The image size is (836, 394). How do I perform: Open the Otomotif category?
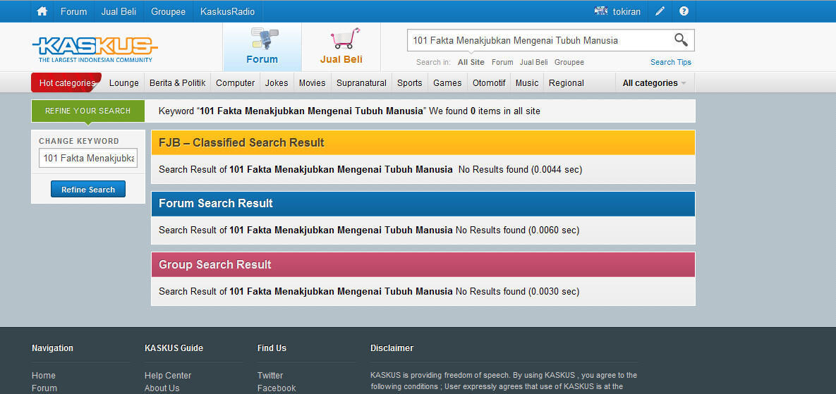coord(489,83)
